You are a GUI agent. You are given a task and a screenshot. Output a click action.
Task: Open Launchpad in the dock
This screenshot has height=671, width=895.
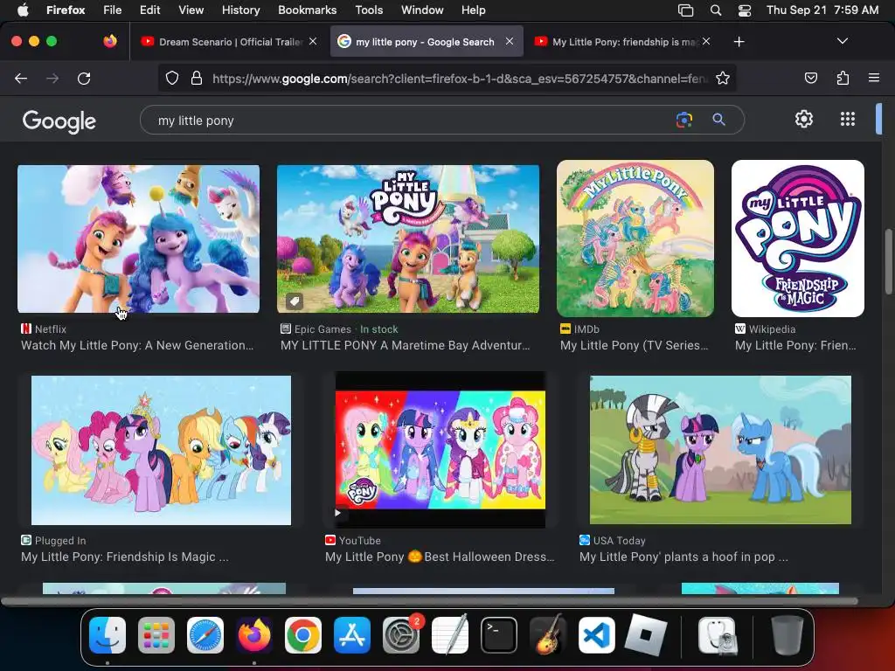(x=156, y=634)
